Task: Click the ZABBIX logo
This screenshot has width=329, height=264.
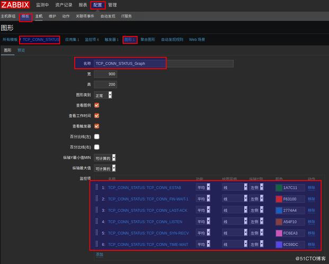Action: (15, 5)
